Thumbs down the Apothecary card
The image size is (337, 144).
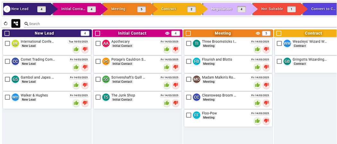coord(176,49)
